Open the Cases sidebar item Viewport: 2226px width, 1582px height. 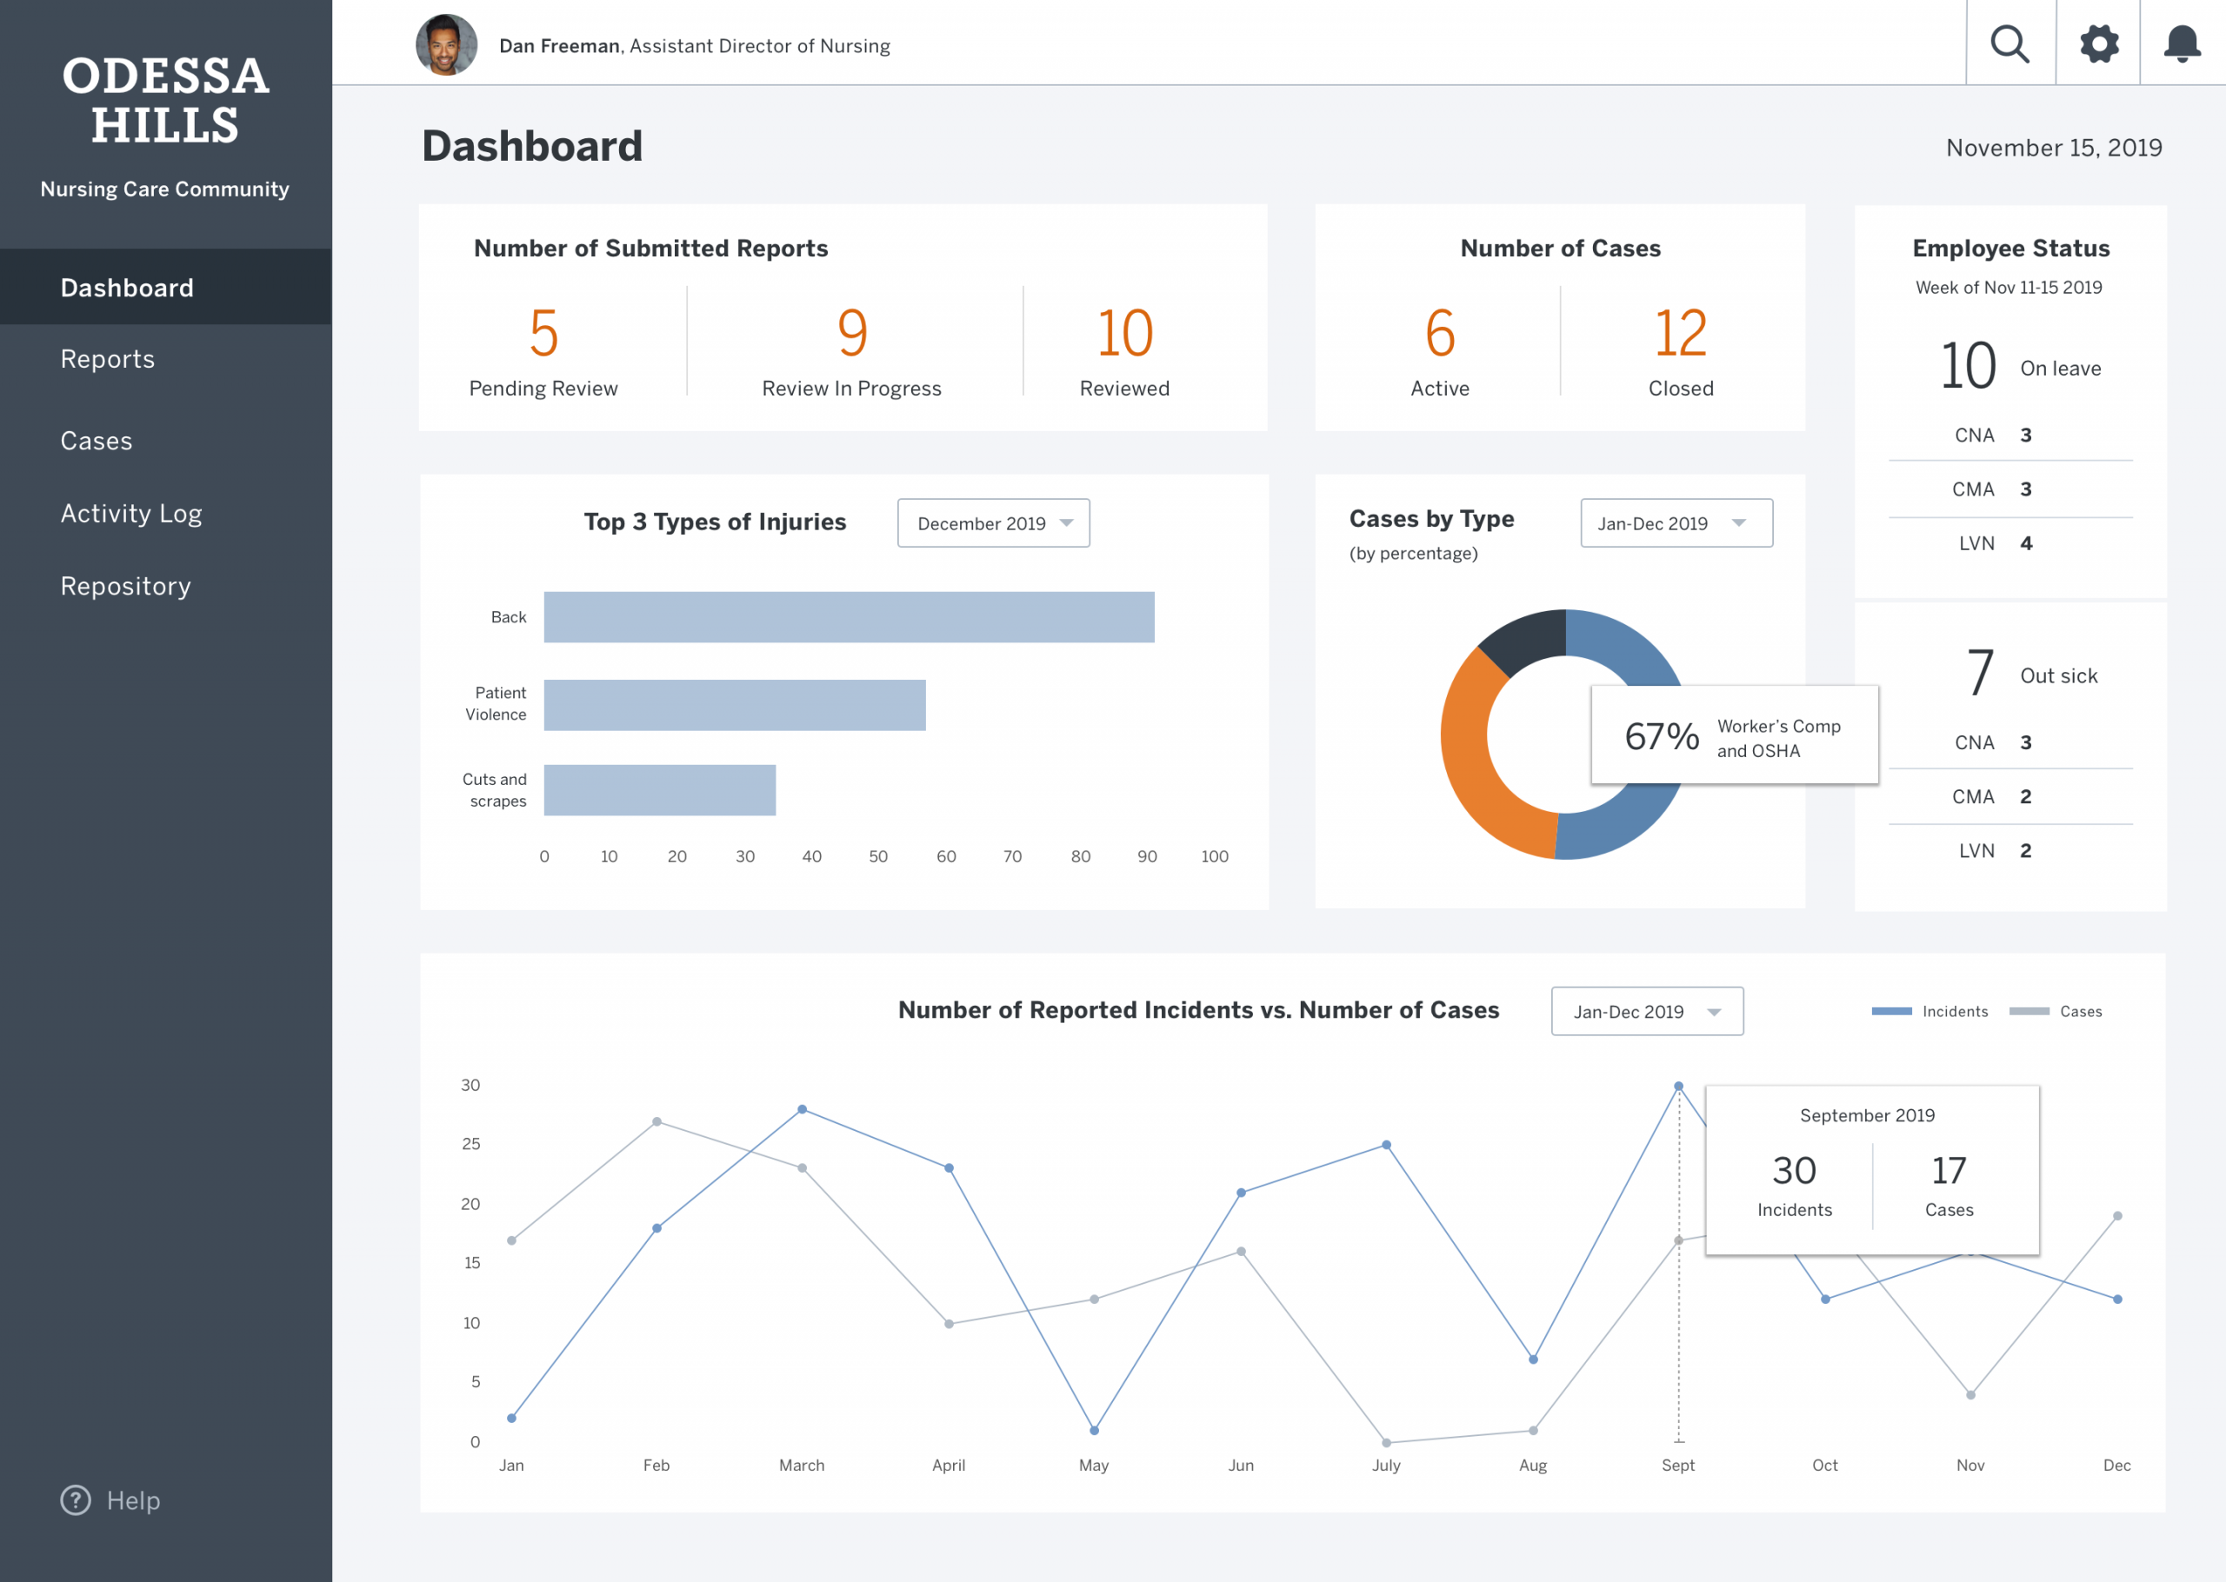pyautogui.click(x=96, y=441)
